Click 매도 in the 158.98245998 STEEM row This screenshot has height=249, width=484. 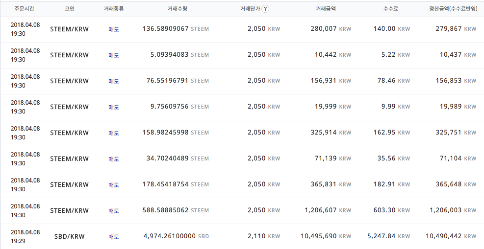(114, 133)
